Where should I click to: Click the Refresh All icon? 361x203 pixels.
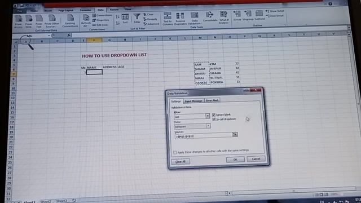point(86,21)
